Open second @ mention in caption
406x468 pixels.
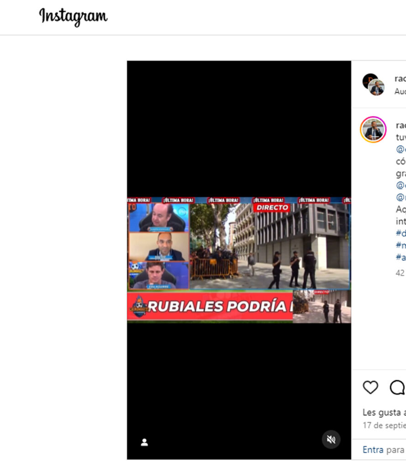pos(401,185)
